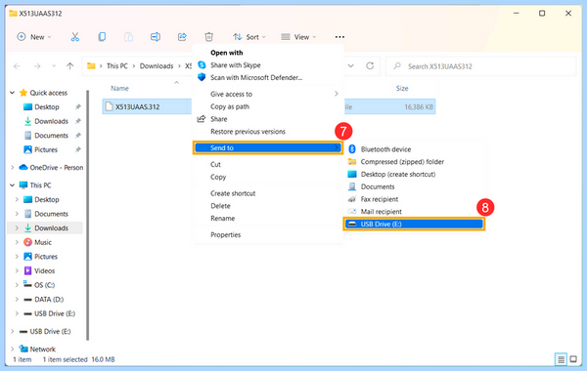The image size is (587, 371).
Task: Click the Bluetooth device icon in submenu
Action: pyautogui.click(x=352, y=149)
